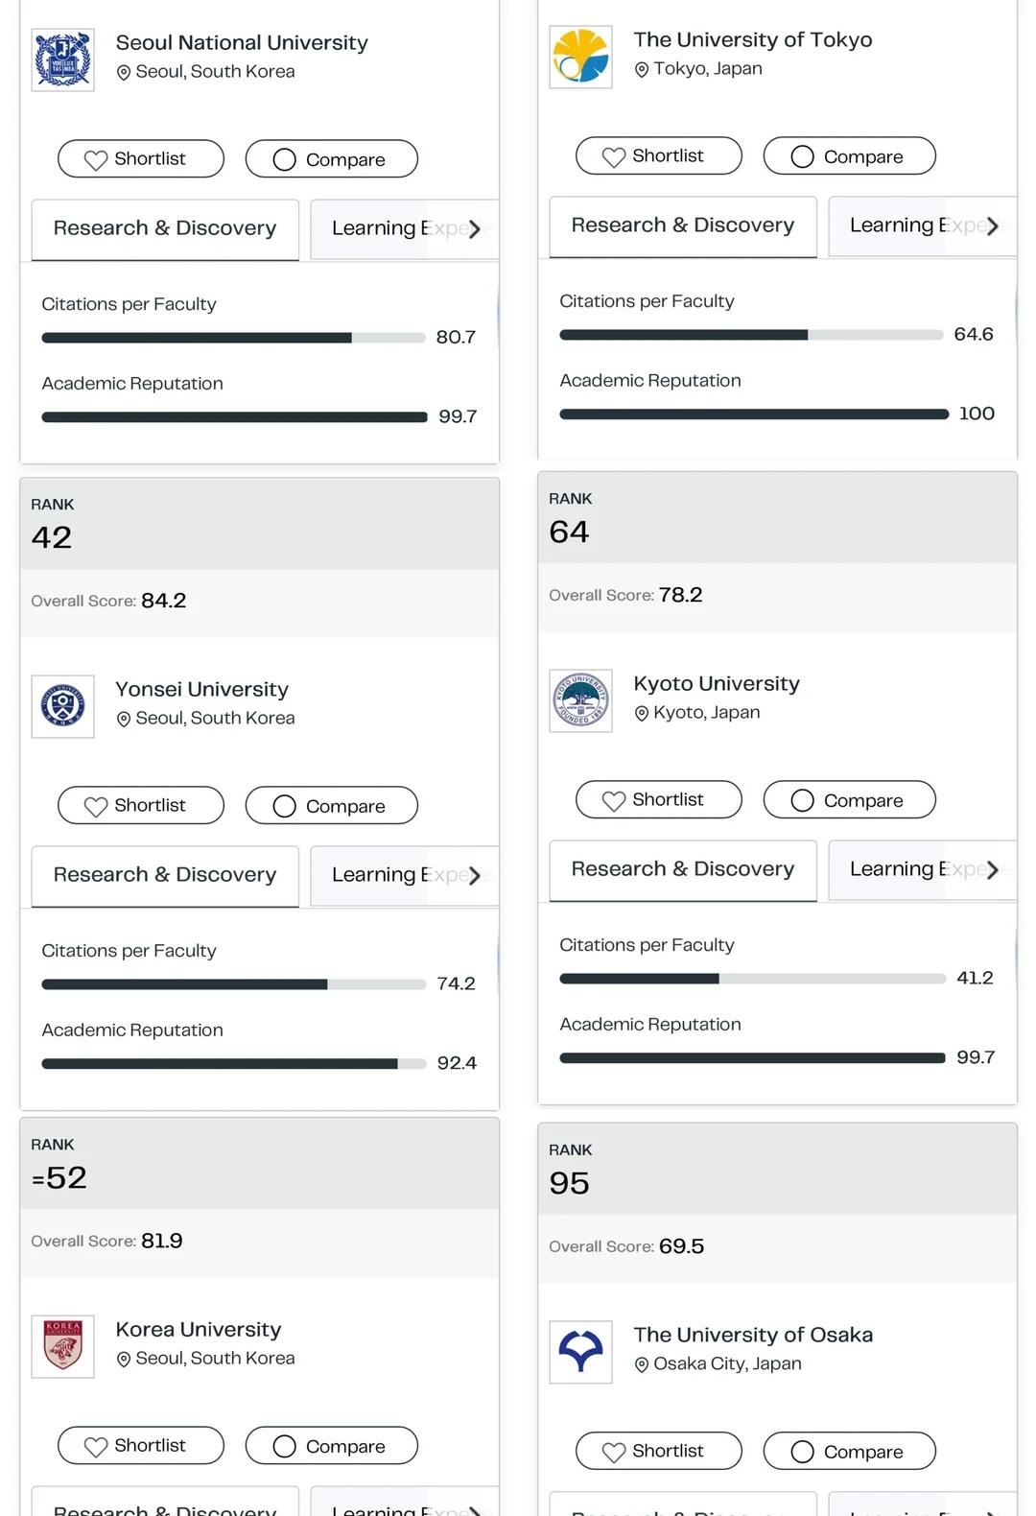The image size is (1036, 1516).
Task: Open Korea University tiger crest logo
Action: (63, 1346)
